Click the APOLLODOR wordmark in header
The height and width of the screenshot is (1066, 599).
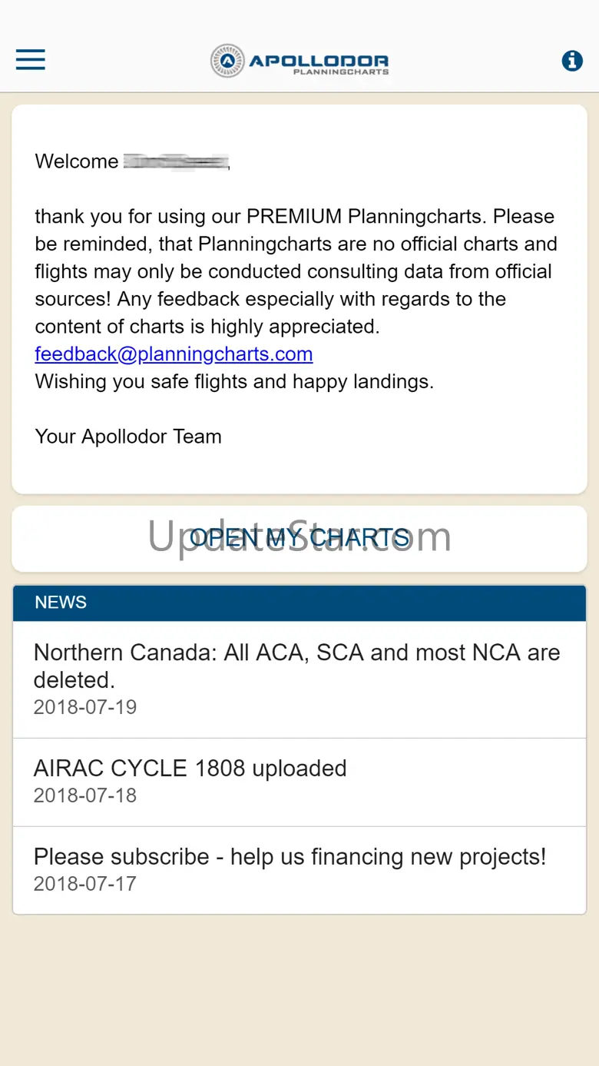[319, 59]
